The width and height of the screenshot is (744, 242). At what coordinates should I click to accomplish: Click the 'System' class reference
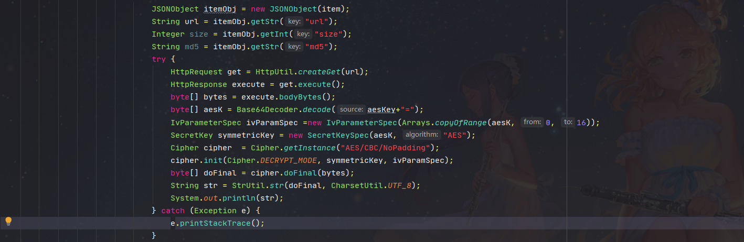click(185, 197)
